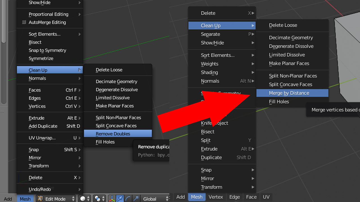Click the pivot point icon in the header
The height and width of the screenshot is (202, 360).
point(97,198)
